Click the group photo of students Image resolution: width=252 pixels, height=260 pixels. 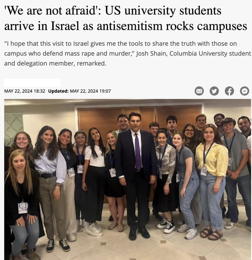point(127,179)
